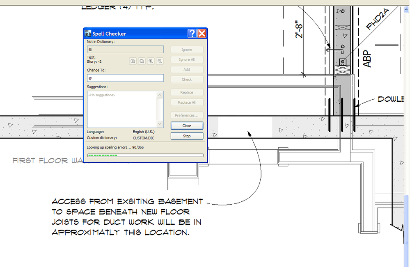Click the 'ABP' label in drawing
The image size is (410, 267).
tap(367, 59)
